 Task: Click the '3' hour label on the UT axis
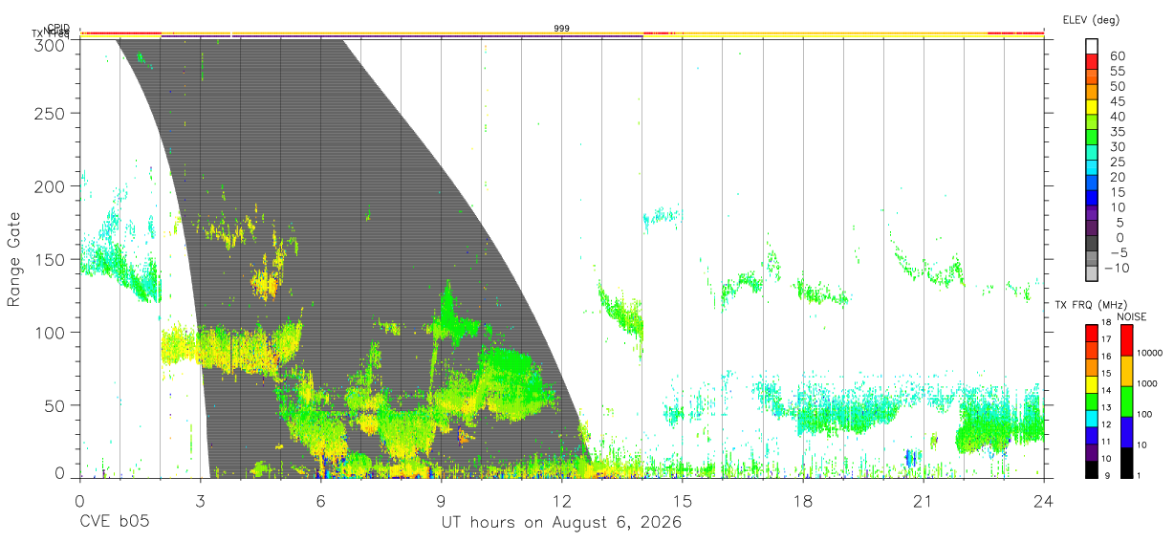point(201,501)
